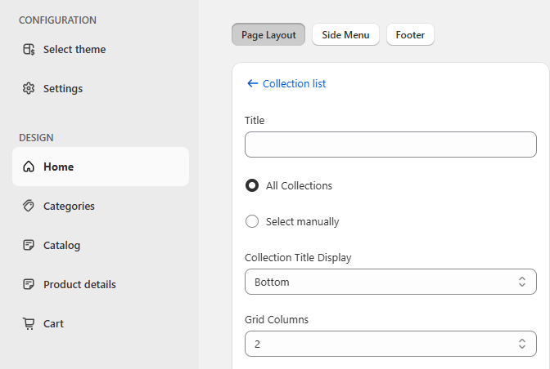Click the Select manually label text
Image resolution: width=550 pixels, height=369 pixels.
[302, 222]
